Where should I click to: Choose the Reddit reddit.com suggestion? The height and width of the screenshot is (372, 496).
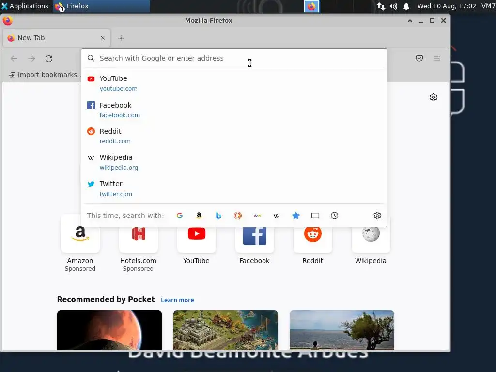(x=234, y=136)
